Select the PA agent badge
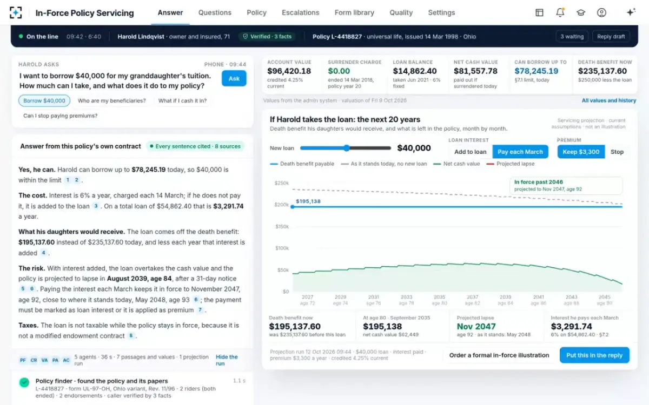 point(55,360)
